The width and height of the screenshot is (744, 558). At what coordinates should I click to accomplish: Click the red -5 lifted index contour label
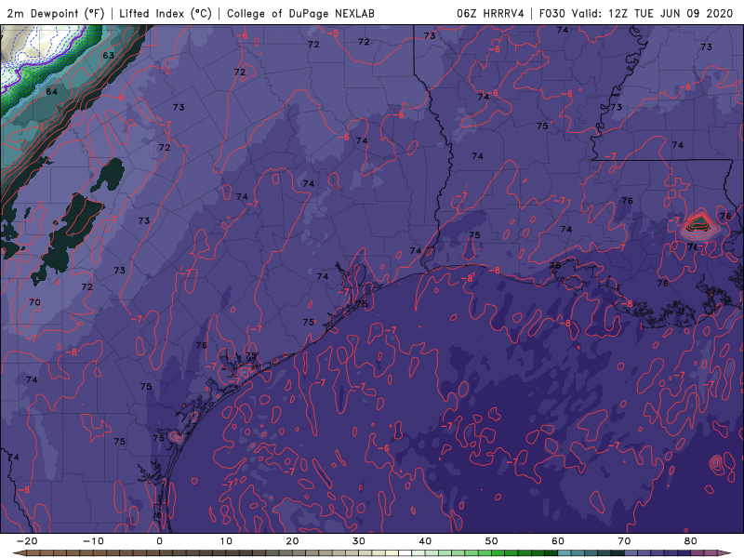pyautogui.click(x=333, y=33)
